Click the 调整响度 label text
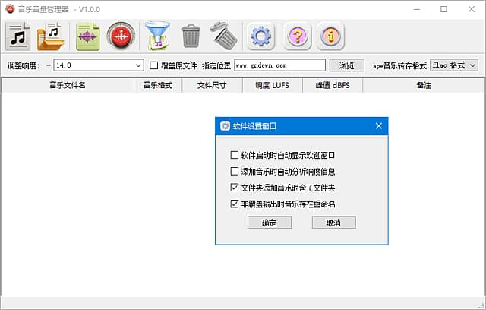Screen dimensions: 486x310 24,65
